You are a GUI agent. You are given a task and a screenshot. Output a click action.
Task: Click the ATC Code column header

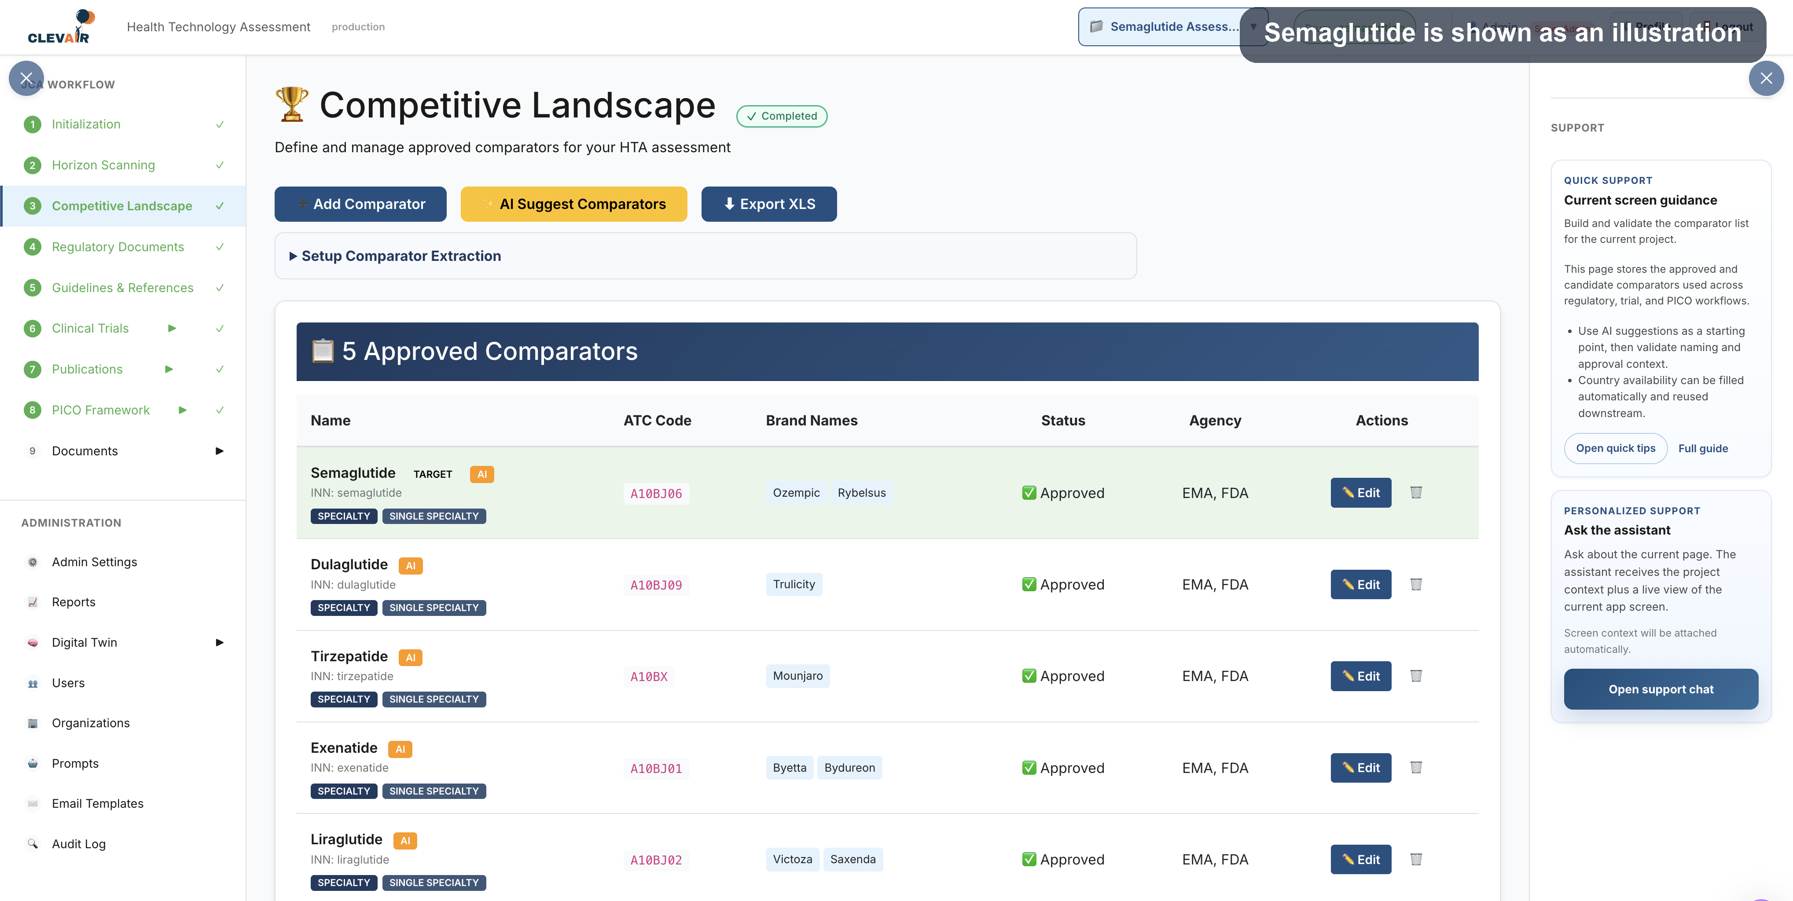[657, 421]
